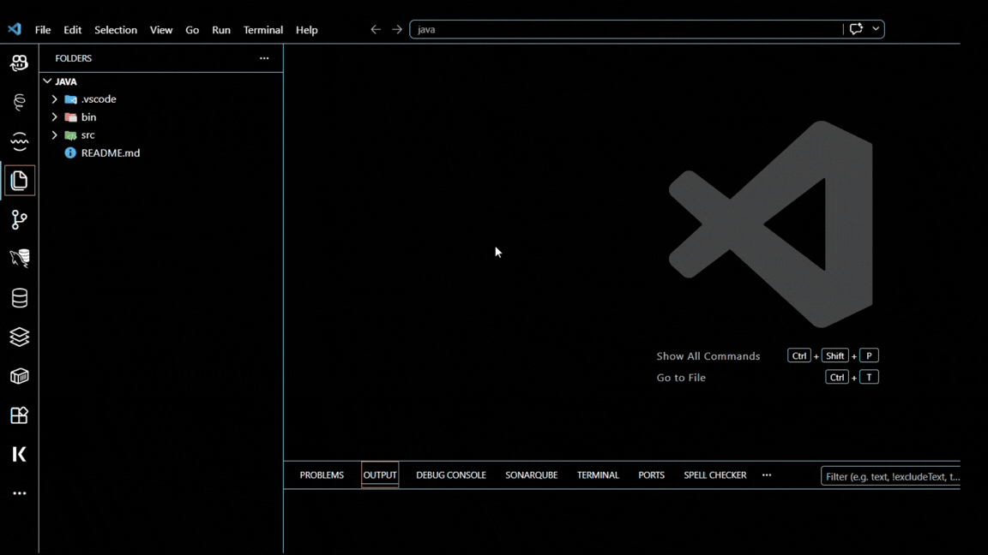Select the .vscode folder name

click(99, 99)
